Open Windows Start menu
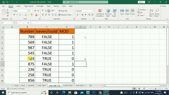 [3, 93]
